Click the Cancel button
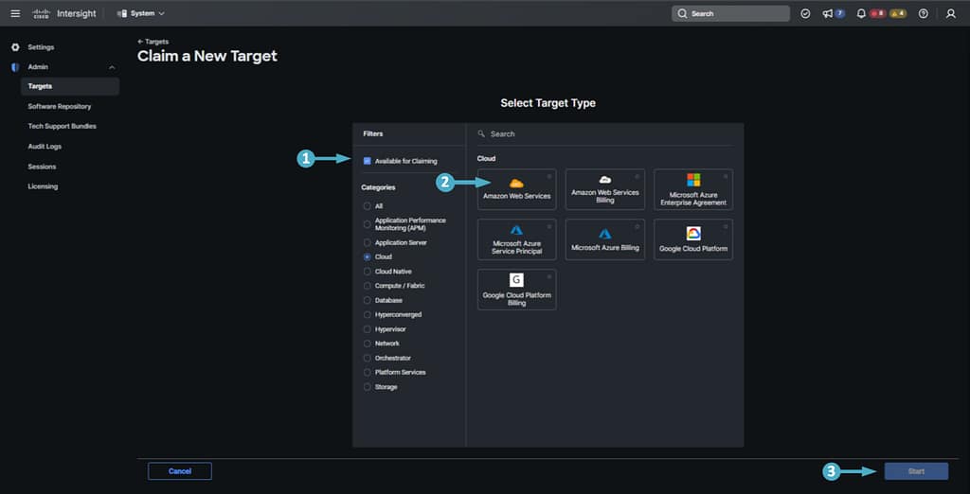Screen dimensions: 970x494 coord(180,471)
